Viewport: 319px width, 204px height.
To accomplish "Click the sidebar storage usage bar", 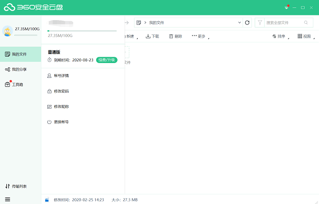I will (26, 35).
